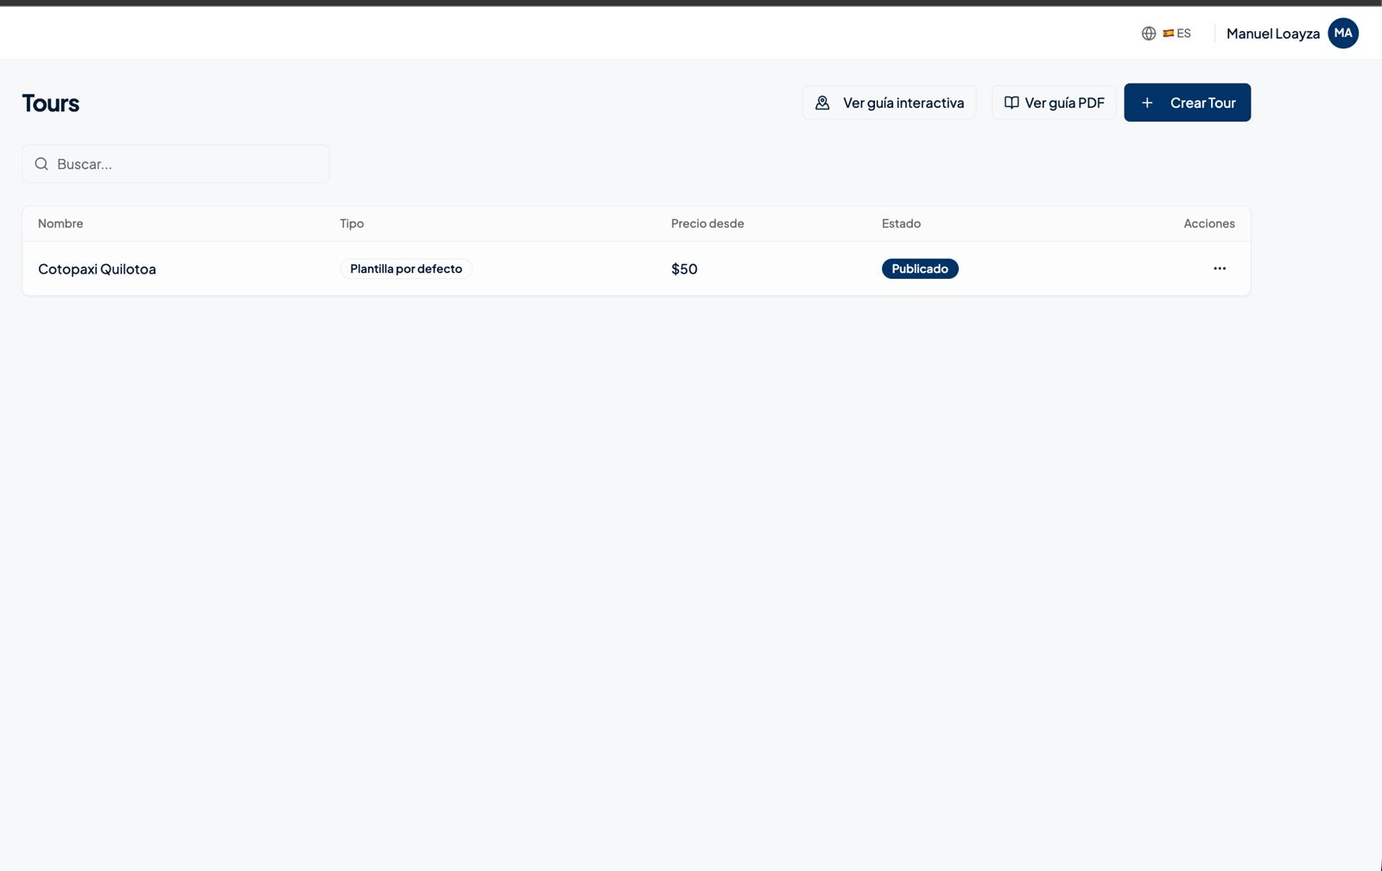The height and width of the screenshot is (871, 1382).
Task: Open the MA user avatar
Action: click(1342, 34)
